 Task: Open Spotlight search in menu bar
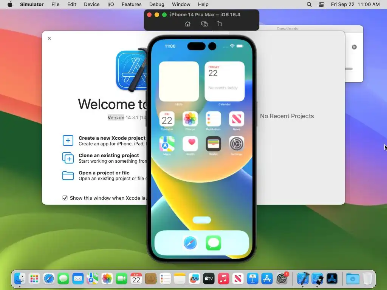(x=309, y=5)
